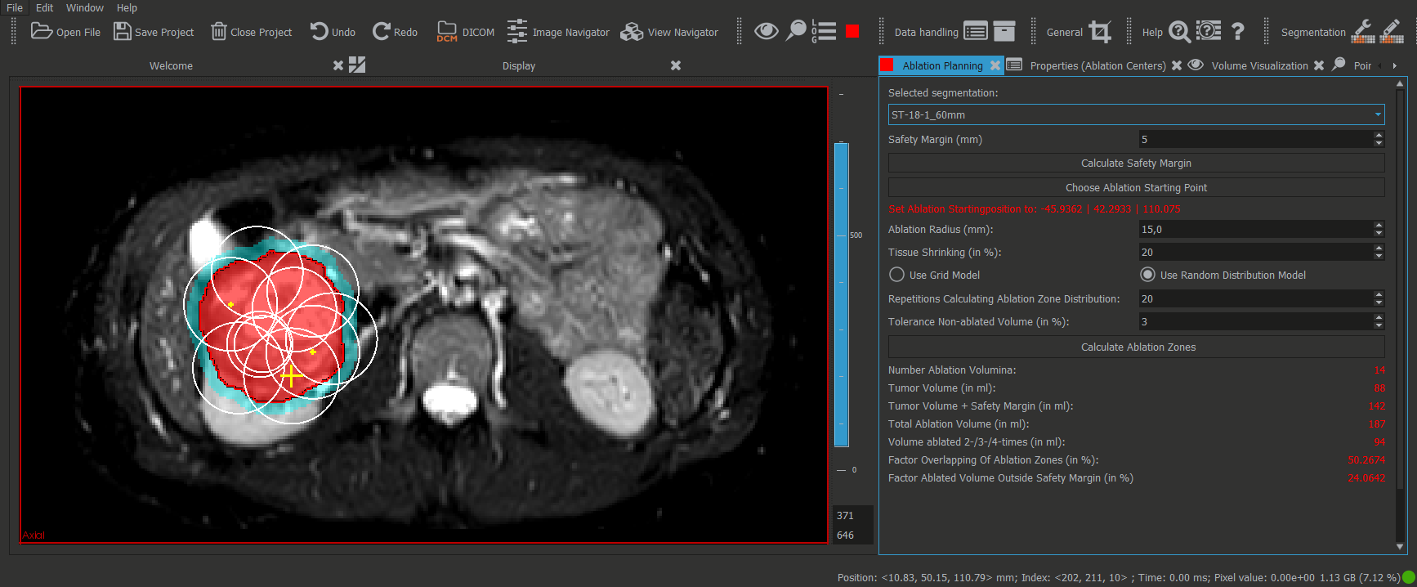Open the Data Manager archive icon
The height and width of the screenshot is (587, 1417).
click(x=1004, y=32)
